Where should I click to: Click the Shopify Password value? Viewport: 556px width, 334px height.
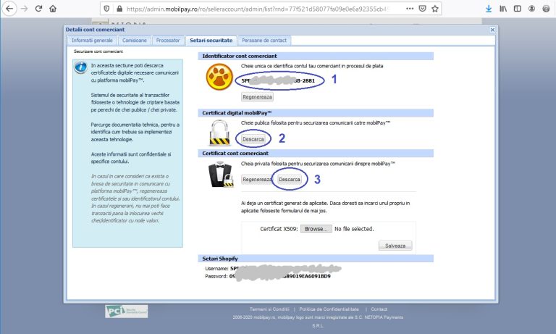(279, 276)
